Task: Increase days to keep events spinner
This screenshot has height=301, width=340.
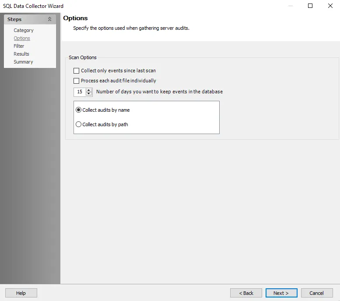Action: coord(89,90)
